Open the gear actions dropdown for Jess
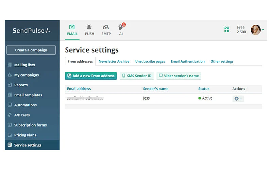The height and width of the screenshot is (170, 272). pyautogui.click(x=238, y=99)
